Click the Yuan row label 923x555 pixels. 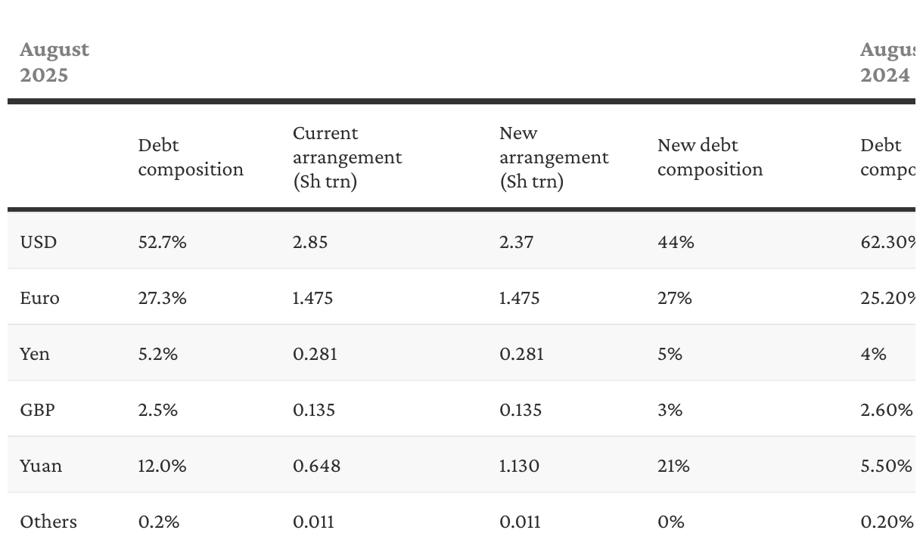(x=41, y=466)
